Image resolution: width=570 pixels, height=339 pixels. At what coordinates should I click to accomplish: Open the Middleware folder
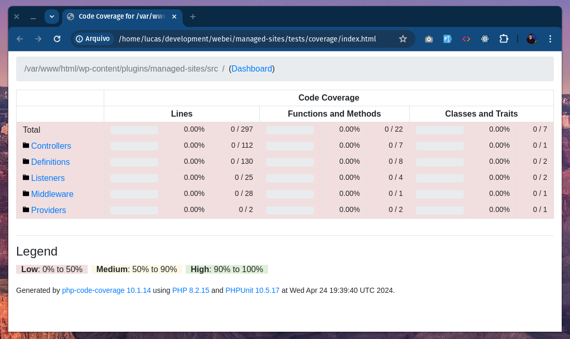(52, 194)
